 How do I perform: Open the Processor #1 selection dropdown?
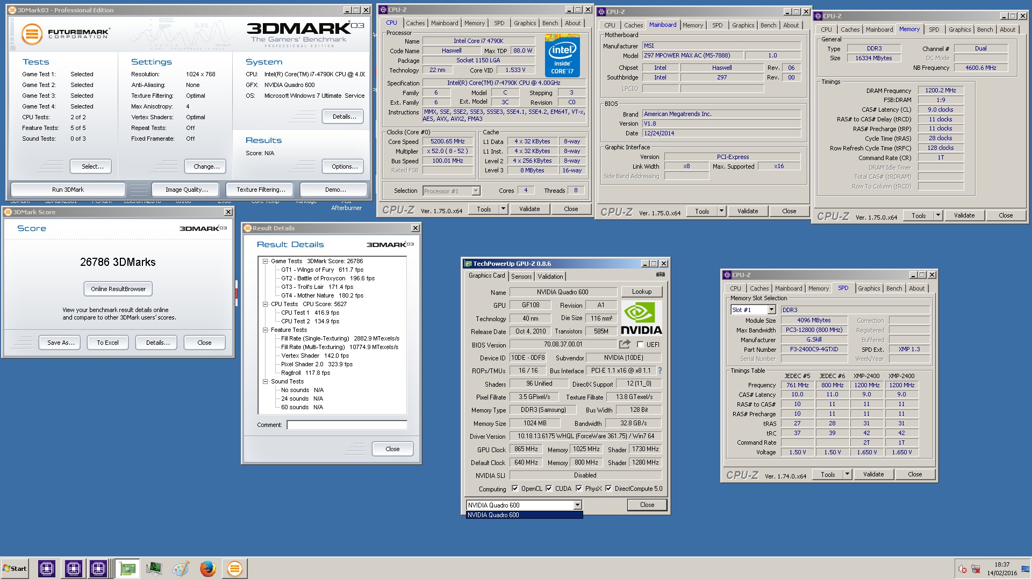pos(476,191)
